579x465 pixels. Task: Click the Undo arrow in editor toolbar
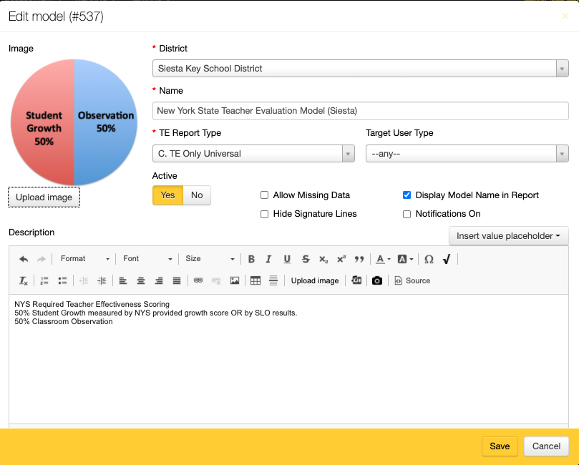click(x=24, y=259)
